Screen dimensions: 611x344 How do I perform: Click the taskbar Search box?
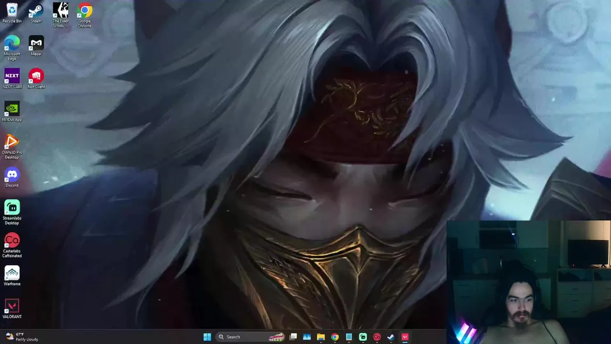251,337
